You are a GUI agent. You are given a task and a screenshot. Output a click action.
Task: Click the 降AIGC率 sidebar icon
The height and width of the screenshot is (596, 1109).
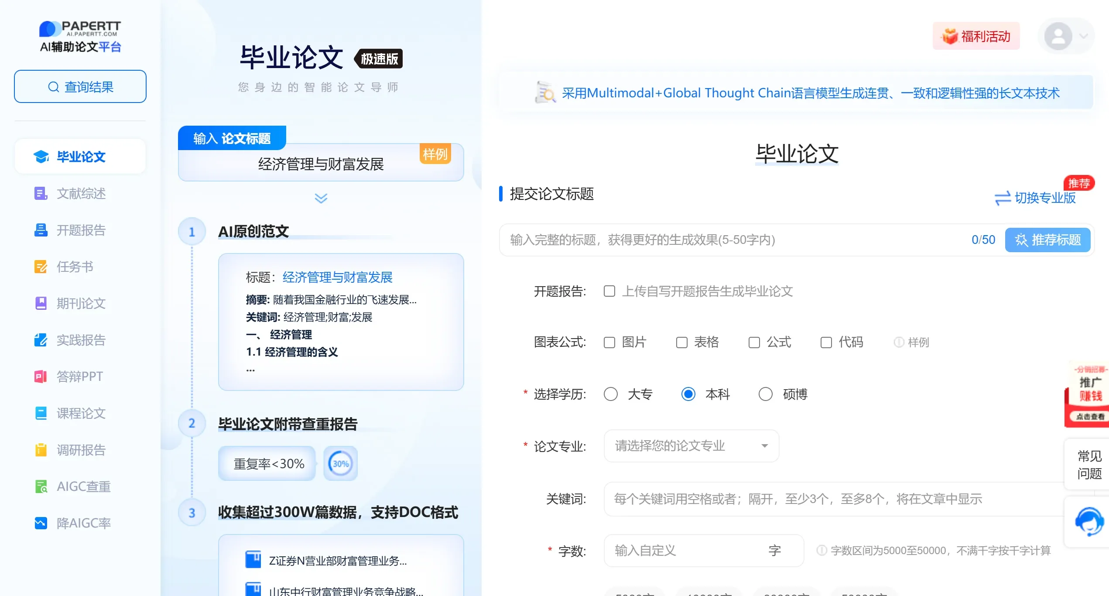41,523
